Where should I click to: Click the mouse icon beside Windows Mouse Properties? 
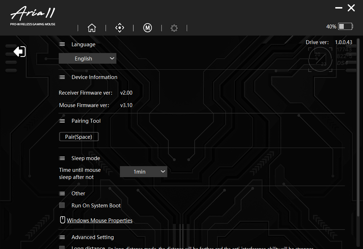coord(63,220)
